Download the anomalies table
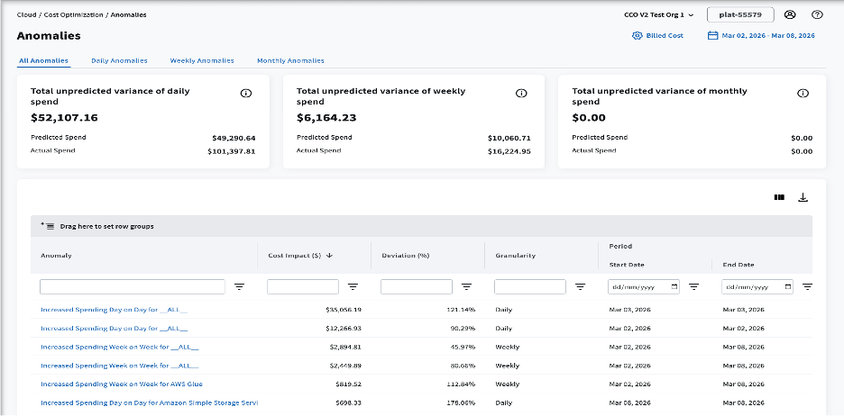The height and width of the screenshot is (416, 844). tap(803, 197)
